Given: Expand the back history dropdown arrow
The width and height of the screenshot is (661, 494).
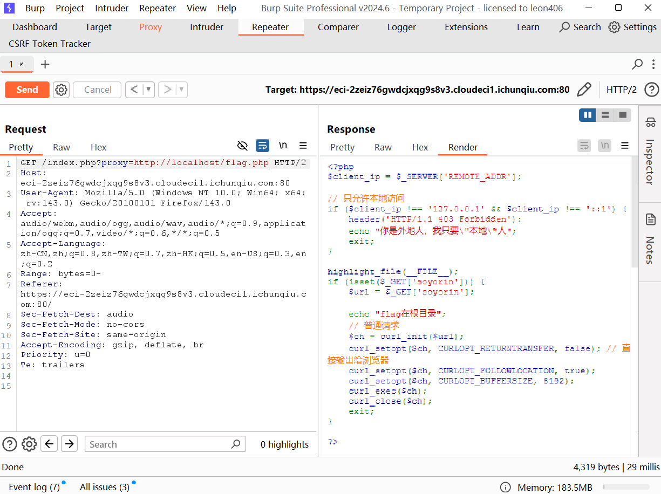Looking at the screenshot, I should coord(148,90).
